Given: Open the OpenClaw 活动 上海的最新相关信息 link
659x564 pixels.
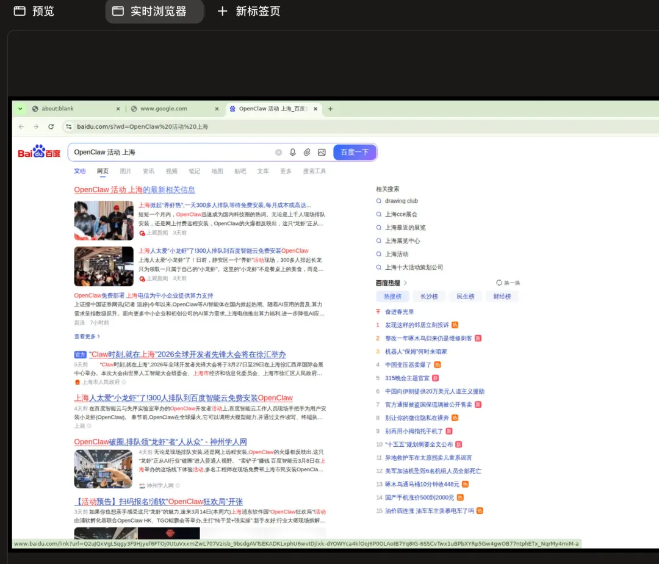Looking at the screenshot, I should point(134,190).
